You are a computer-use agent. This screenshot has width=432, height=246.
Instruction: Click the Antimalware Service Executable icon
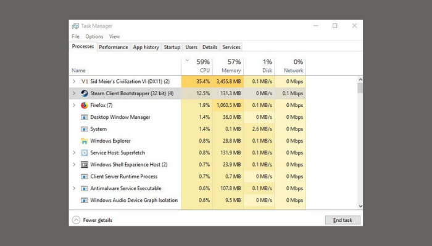click(85, 188)
